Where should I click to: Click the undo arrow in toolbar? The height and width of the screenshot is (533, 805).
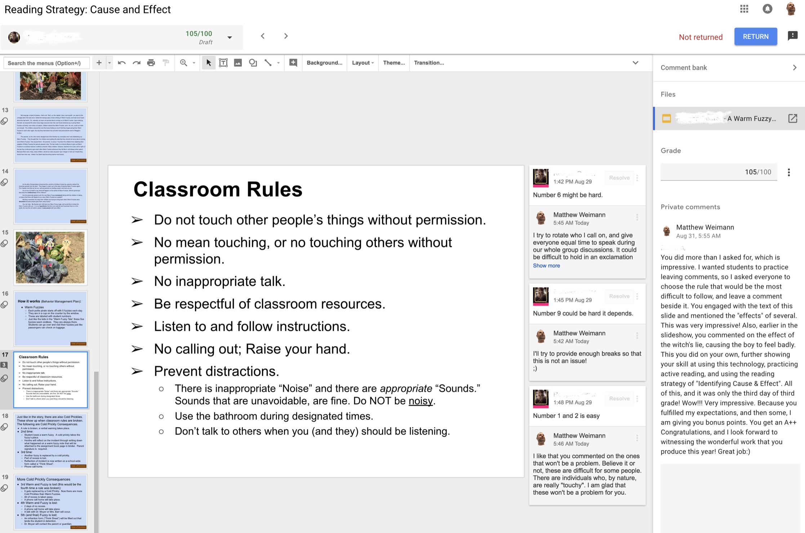[x=121, y=63]
